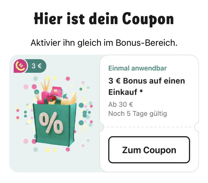This screenshot has width=208, height=183.
Task: Select 'Noch 5 Tage gültig' validity text
Action: click(x=138, y=114)
